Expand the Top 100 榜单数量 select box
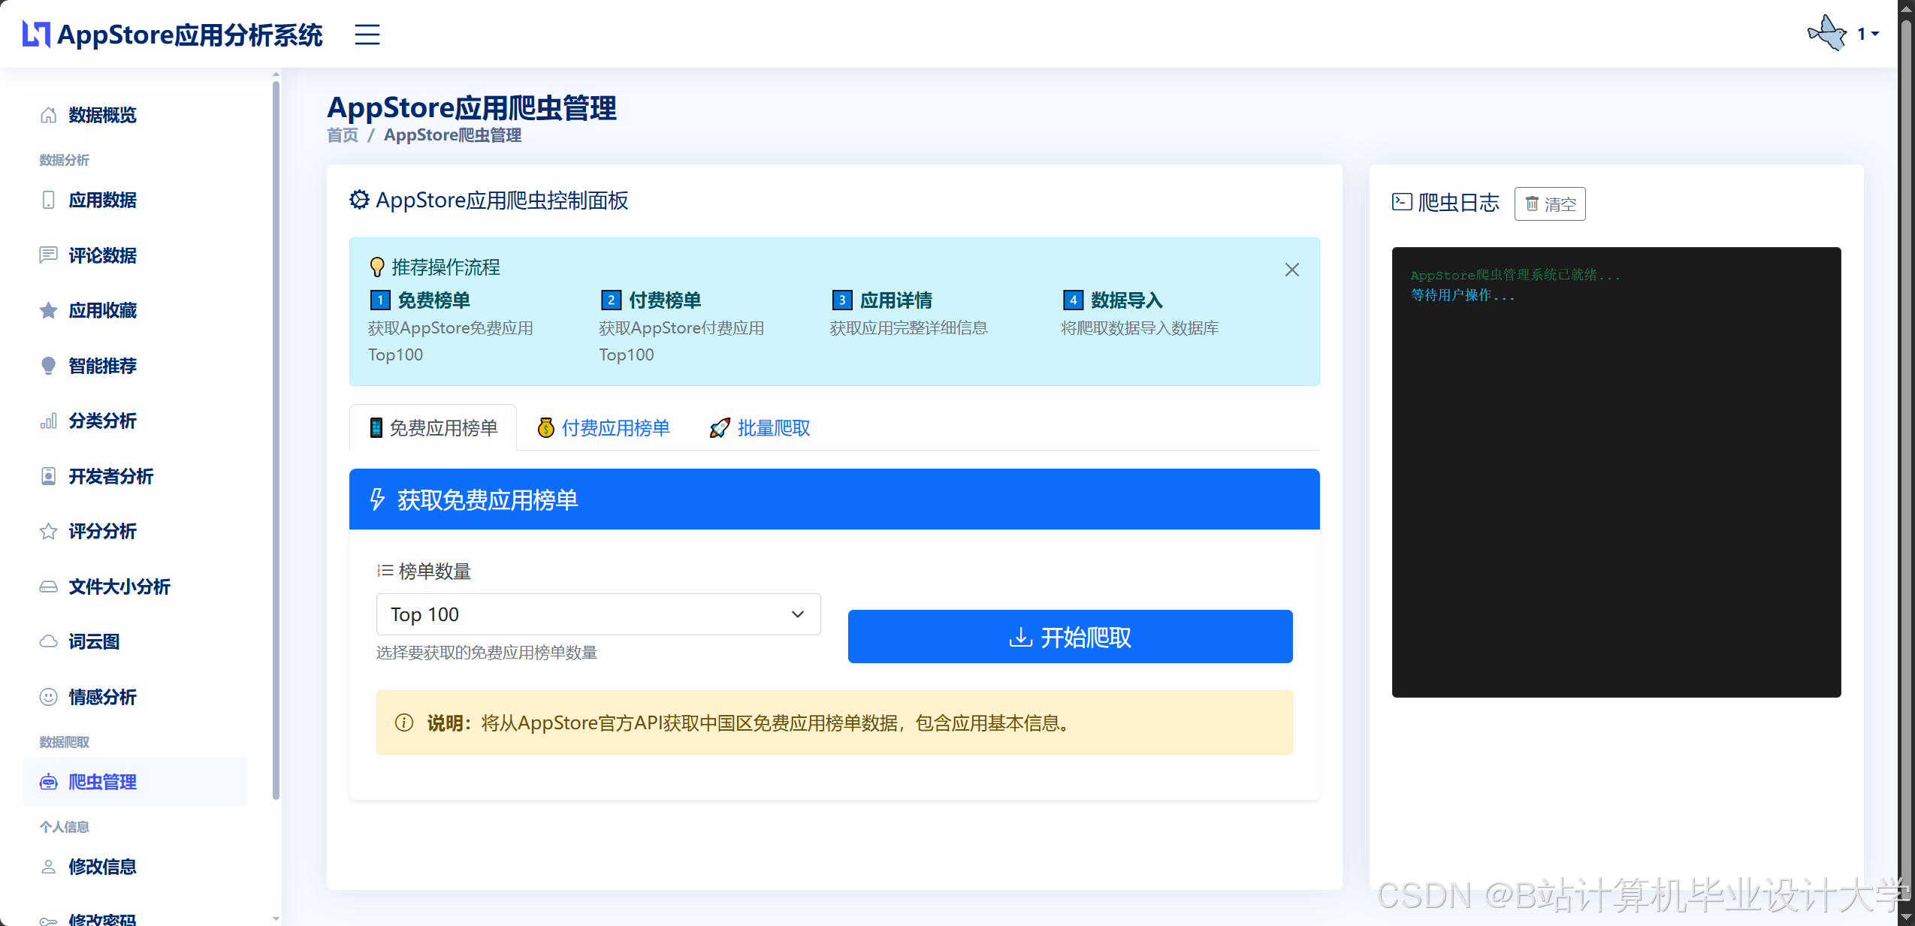 pyautogui.click(x=598, y=614)
